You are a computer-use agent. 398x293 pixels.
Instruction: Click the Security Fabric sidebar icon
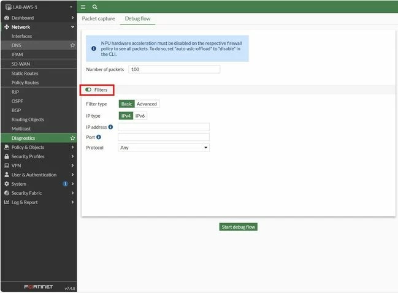pos(7,193)
